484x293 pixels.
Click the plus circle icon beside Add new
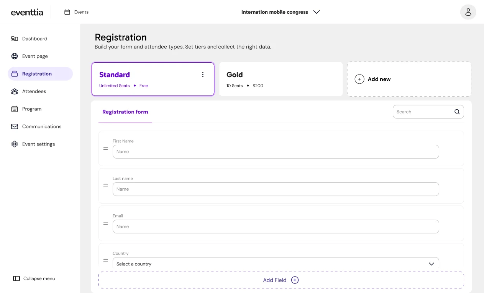[x=359, y=79]
